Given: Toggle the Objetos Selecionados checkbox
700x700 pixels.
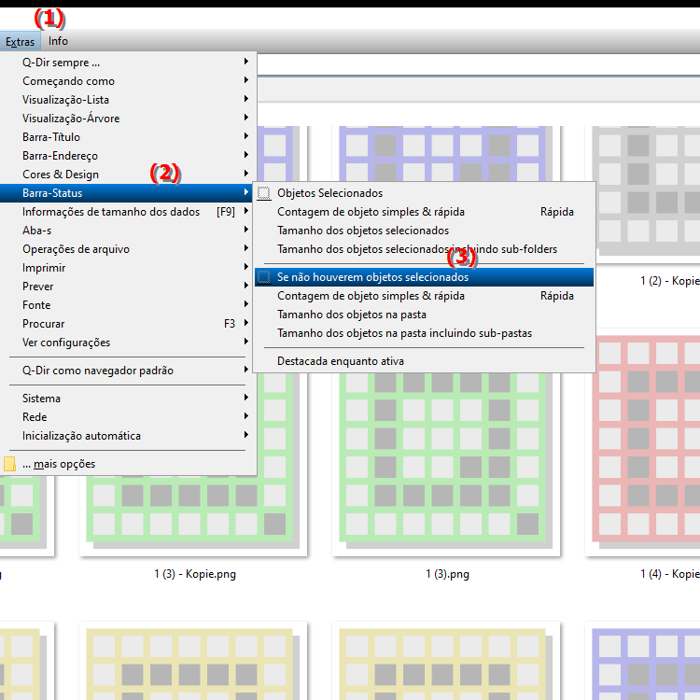Looking at the screenshot, I should click(264, 193).
